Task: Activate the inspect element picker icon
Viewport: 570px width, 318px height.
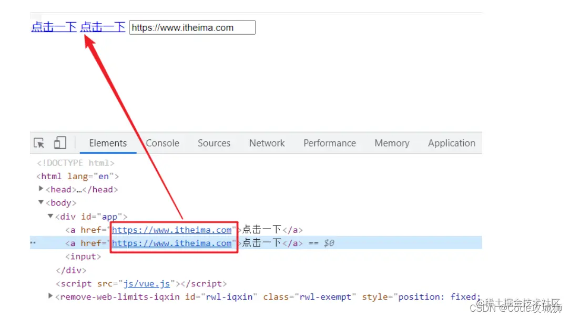Action: 39,143
